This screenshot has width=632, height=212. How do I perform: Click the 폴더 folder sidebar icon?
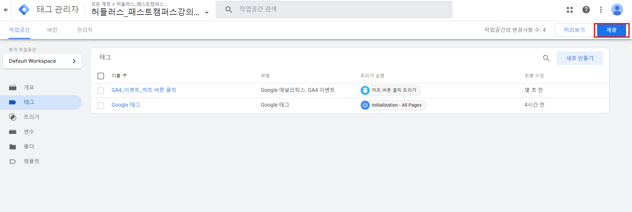[13, 147]
